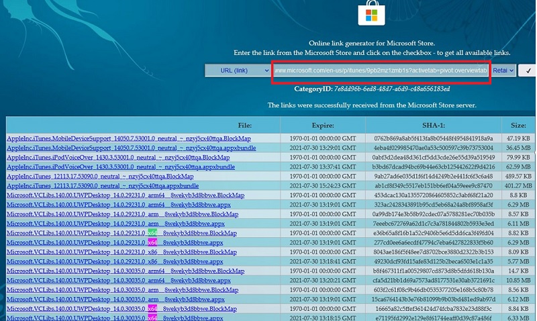The width and height of the screenshot is (537, 321).
Task: Click magenta x64 badge on VCLibs 14.0.29231.0 appx
Action: tap(152, 242)
